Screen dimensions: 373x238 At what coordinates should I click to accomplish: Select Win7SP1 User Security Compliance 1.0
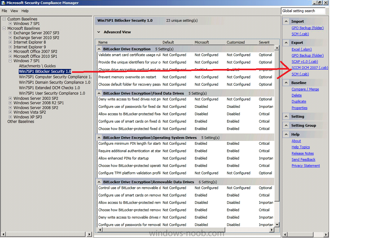pyautogui.click(x=52, y=93)
